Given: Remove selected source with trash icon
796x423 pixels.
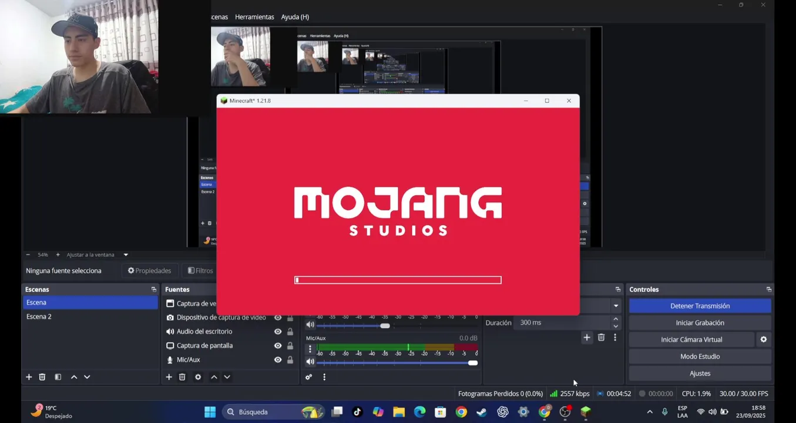Looking at the screenshot, I should 182,377.
